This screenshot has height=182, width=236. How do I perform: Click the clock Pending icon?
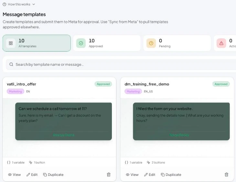(x=151, y=43)
